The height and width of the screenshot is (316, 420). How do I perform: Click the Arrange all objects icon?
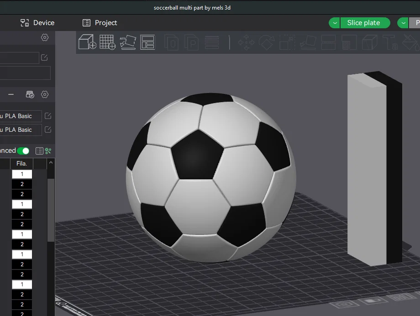click(147, 42)
